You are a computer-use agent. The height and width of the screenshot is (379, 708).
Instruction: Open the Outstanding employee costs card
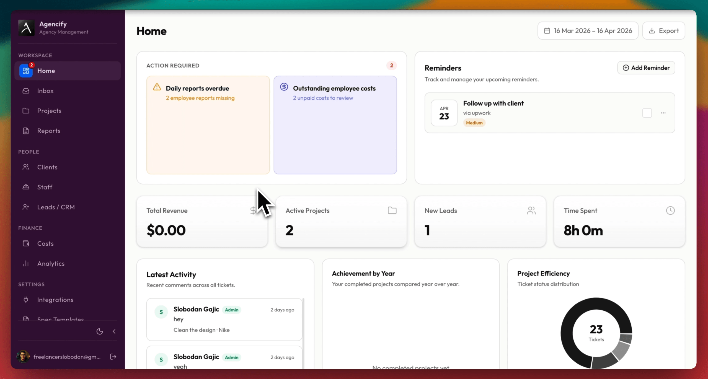[335, 125]
